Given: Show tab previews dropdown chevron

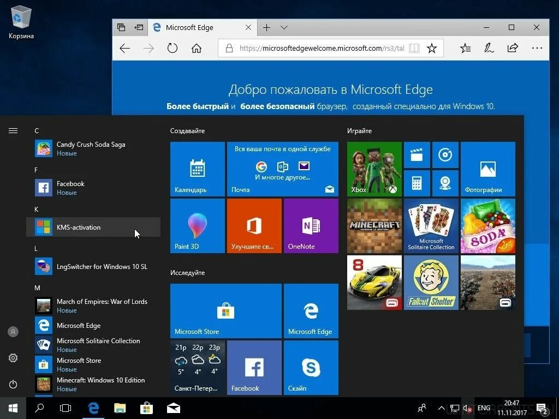Looking at the screenshot, I should pos(284,27).
